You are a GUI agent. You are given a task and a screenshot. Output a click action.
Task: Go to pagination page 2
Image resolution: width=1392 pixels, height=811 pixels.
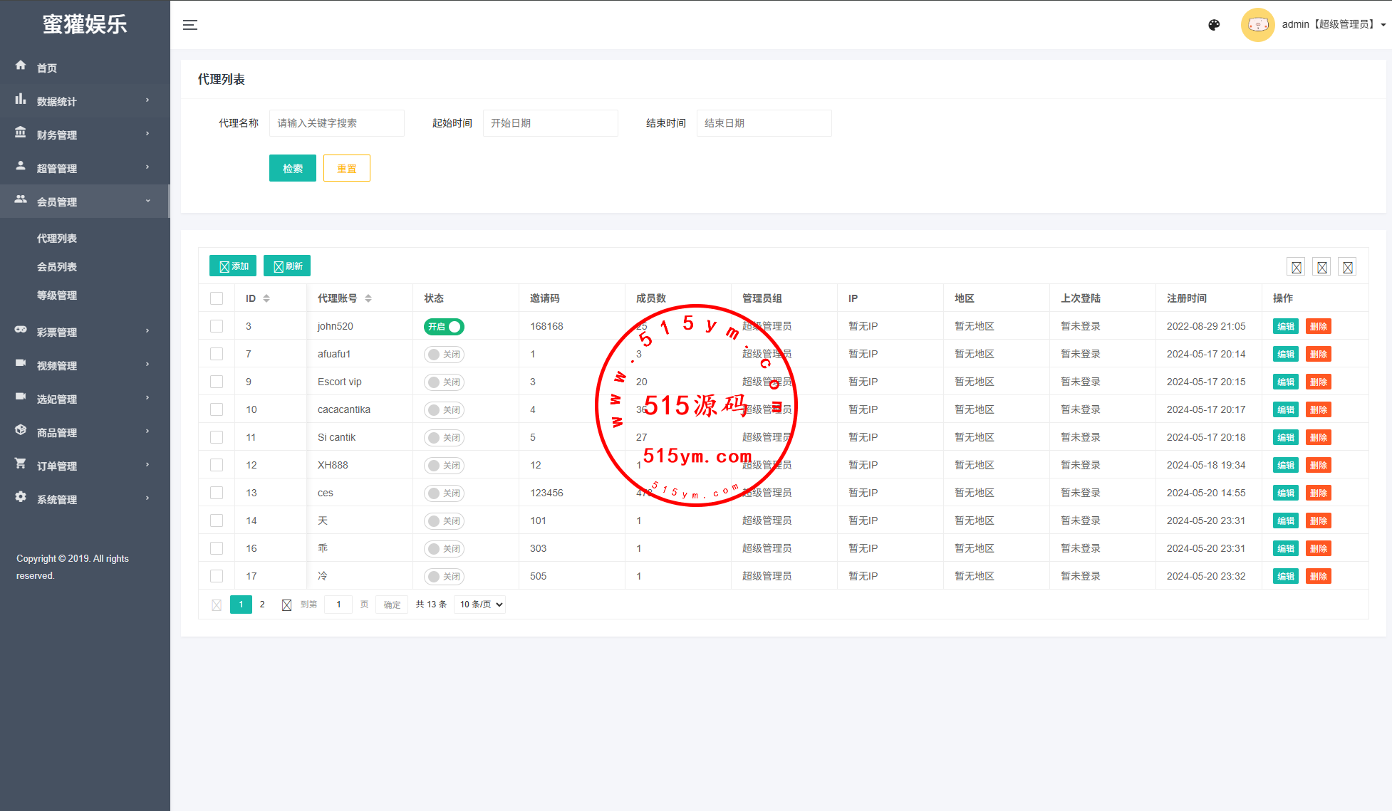click(x=262, y=605)
